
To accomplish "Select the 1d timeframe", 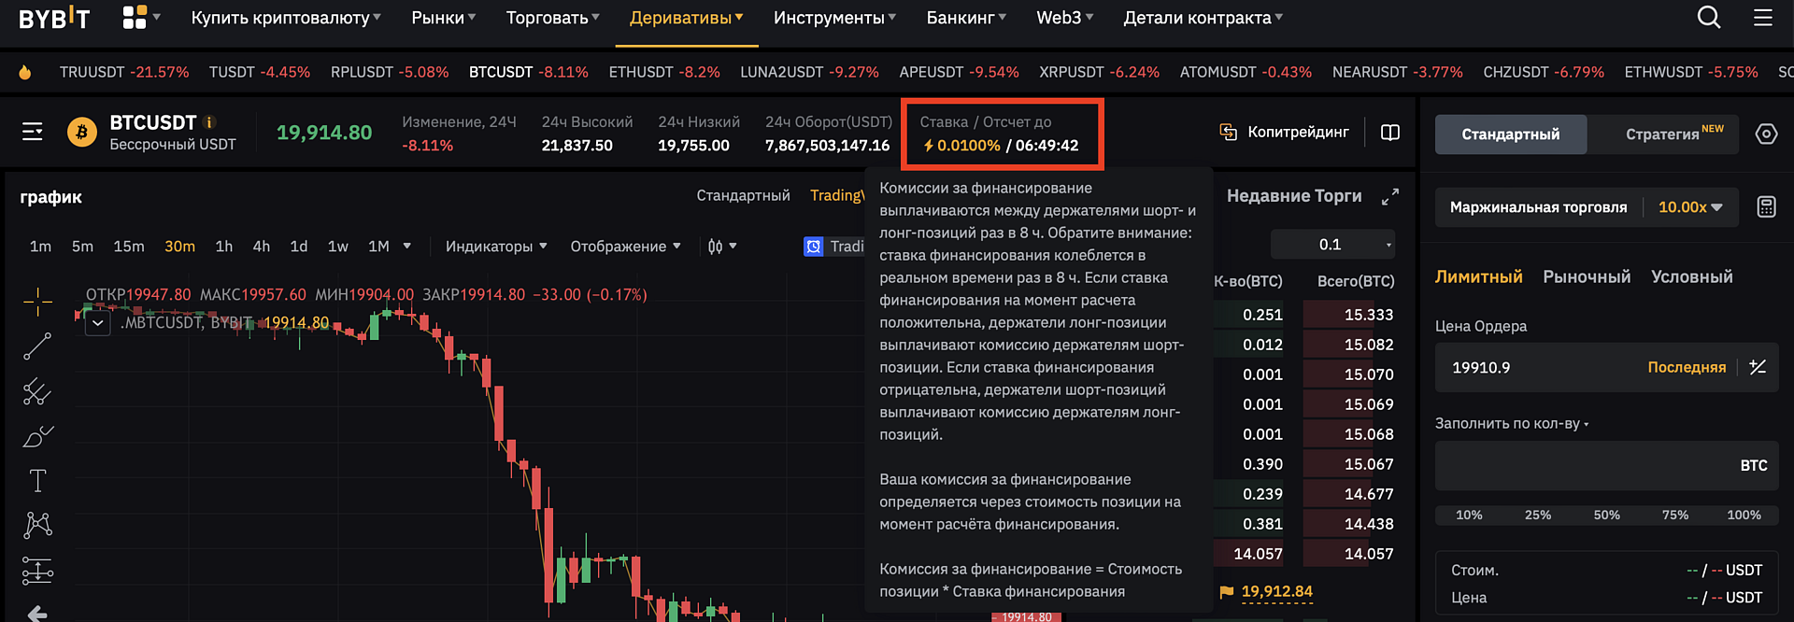I will (x=299, y=246).
